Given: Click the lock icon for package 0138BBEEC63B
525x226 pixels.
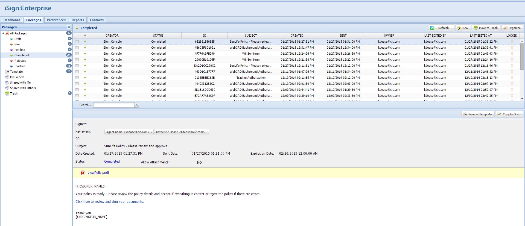Looking at the screenshot, I should [512, 78].
